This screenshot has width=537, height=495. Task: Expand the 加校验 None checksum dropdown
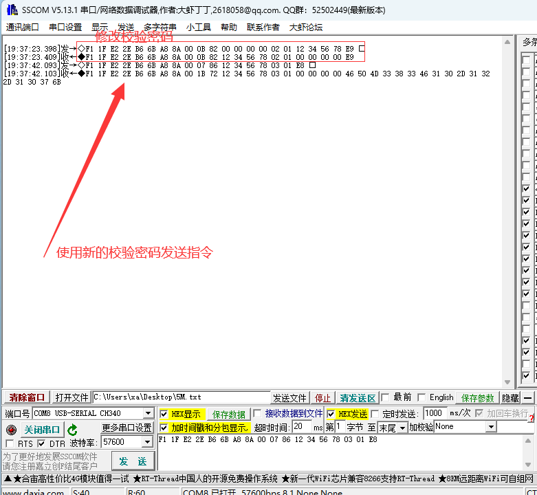click(492, 426)
